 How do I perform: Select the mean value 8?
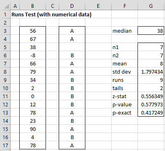[151, 63]
